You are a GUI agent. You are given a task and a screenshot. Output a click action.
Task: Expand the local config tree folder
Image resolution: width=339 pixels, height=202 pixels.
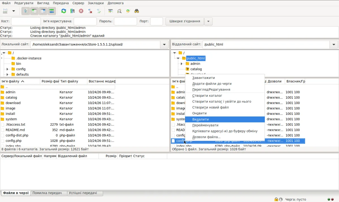click(7, 69)
